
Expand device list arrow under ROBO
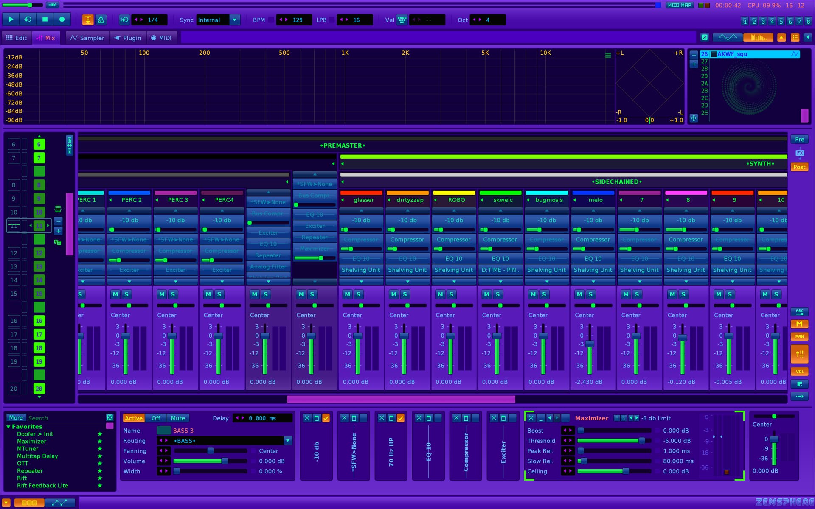click(x=454, y=282)
